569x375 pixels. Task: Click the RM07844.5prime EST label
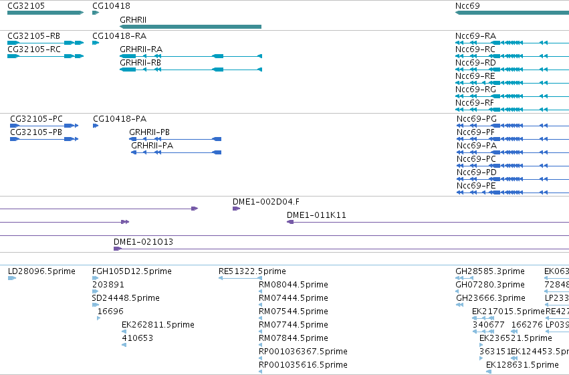click(294, 339)
